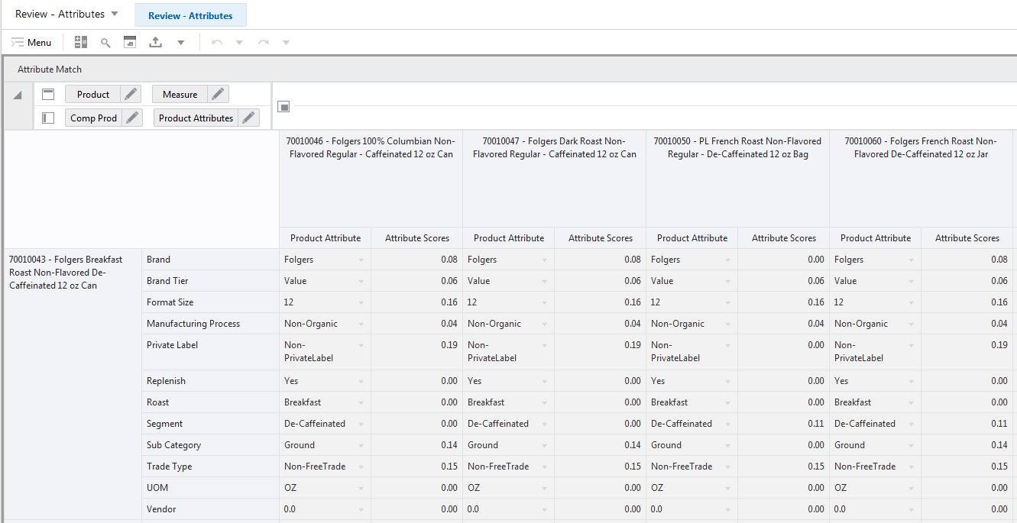
Task: Open Sub Category dropdown under 70010046 column
Action: click(x=361, y=446)
